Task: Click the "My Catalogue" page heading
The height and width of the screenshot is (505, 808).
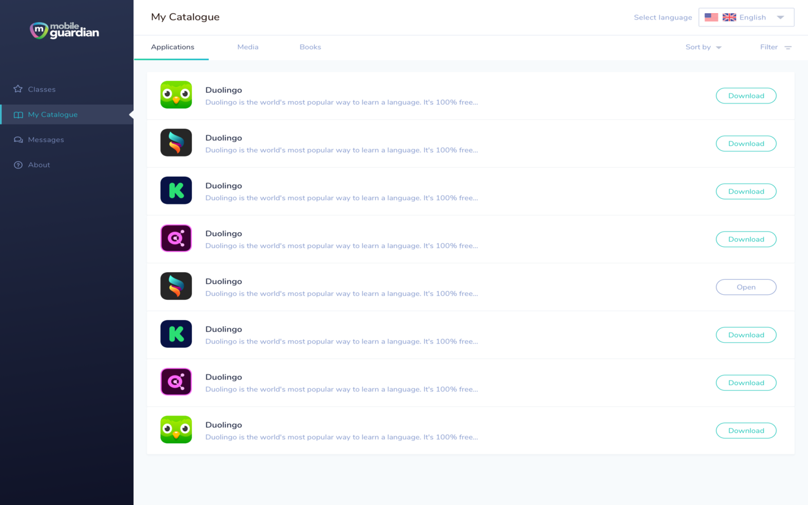Action: (x=185, y=17)
